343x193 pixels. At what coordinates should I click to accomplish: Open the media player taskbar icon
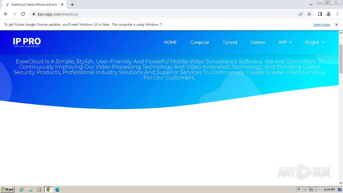point(39,190)
